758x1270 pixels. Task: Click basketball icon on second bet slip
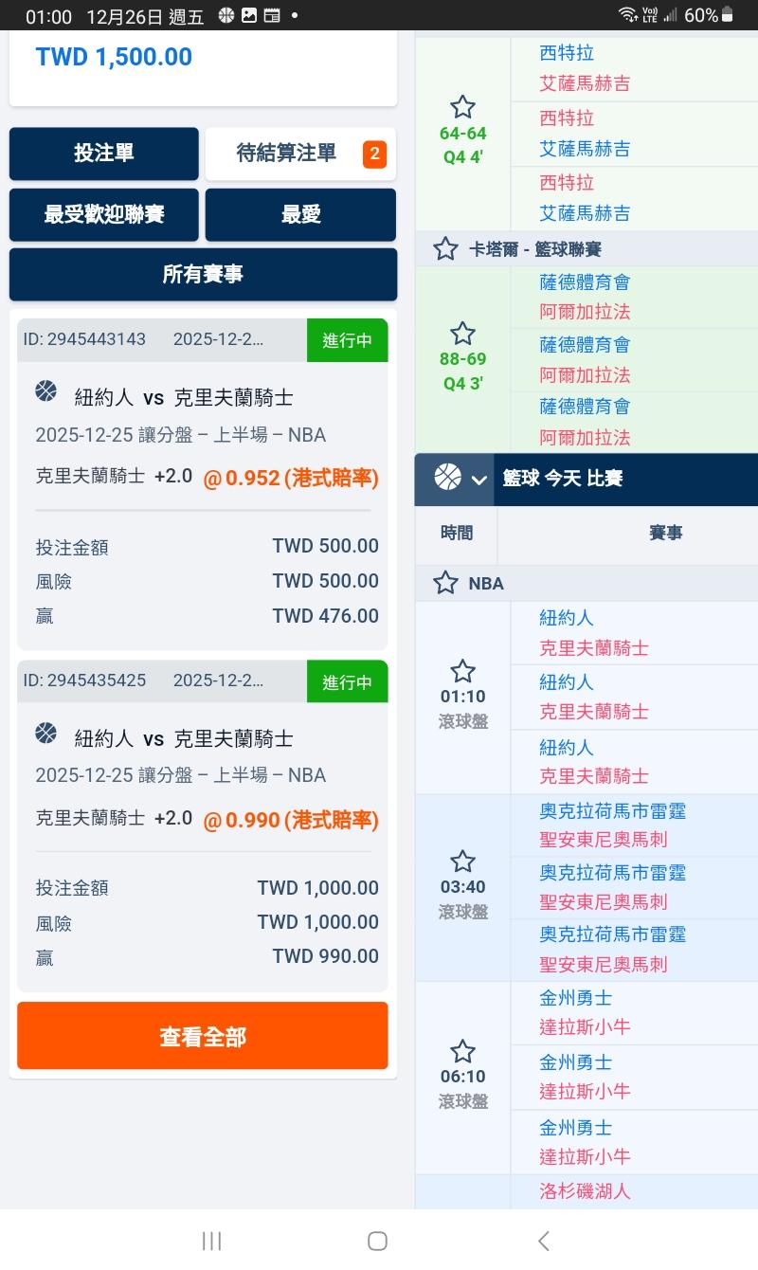click(x=45, y=733)
